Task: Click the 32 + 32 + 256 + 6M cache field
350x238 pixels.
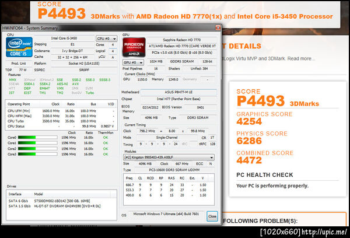Action: coord(73,57)
